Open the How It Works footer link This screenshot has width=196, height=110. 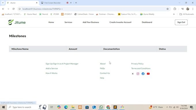pyautogui.click(x=51, y=73)
